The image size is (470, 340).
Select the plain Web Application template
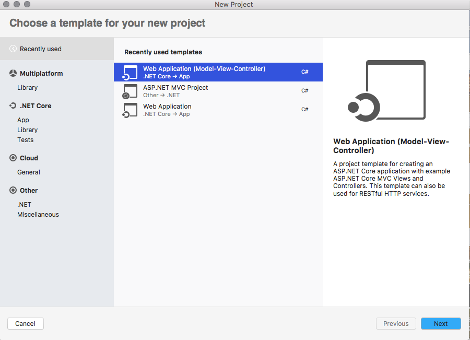pos(218,110)
